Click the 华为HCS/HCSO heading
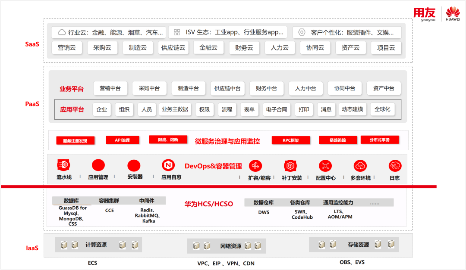This screenshot has width=466, height=270. tap(209, 204)
